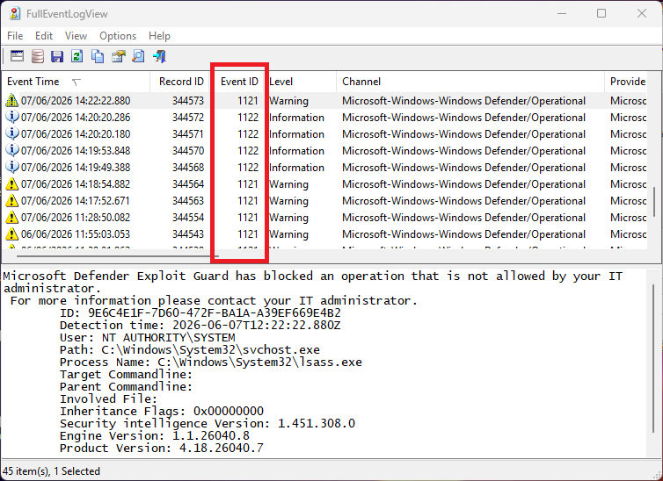
Task: Click the Warning level cell of record 344554
Action: coord(288,218)
